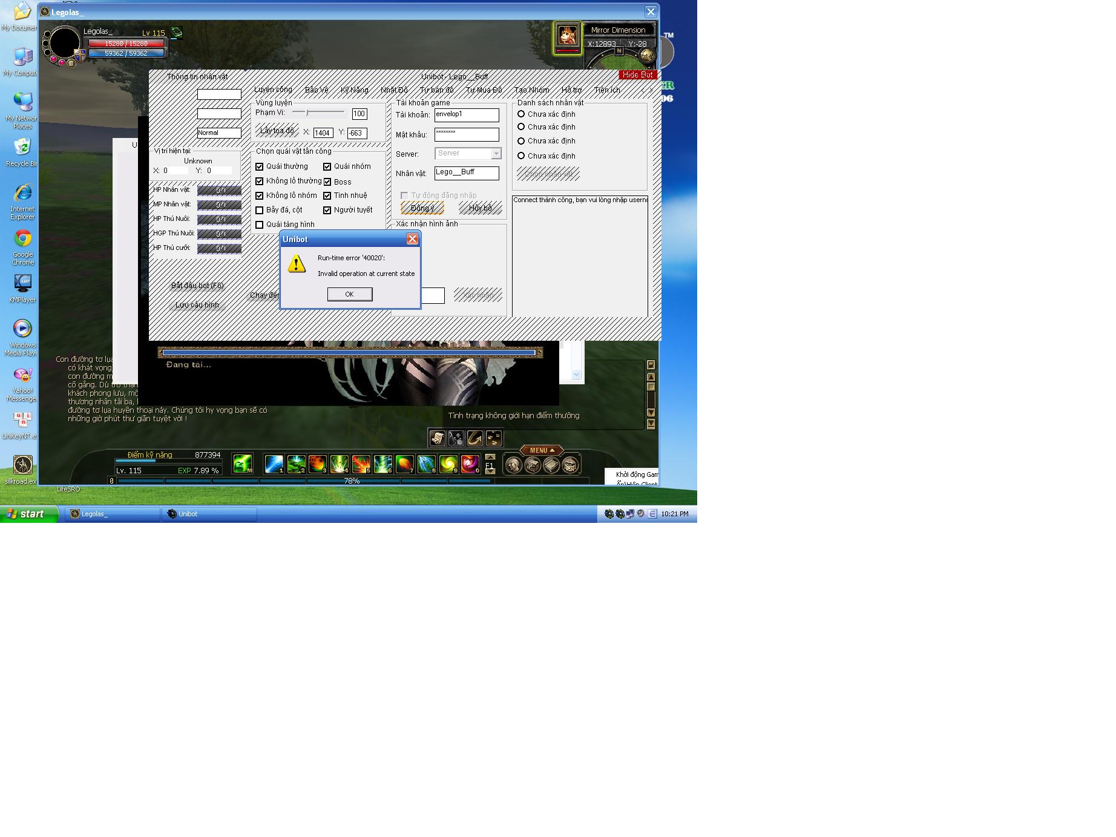This screenshot has height=837, width=1116.
Task: Open Kỹ Năng tab
Action: pyautogui.click(x=355, y=90)
